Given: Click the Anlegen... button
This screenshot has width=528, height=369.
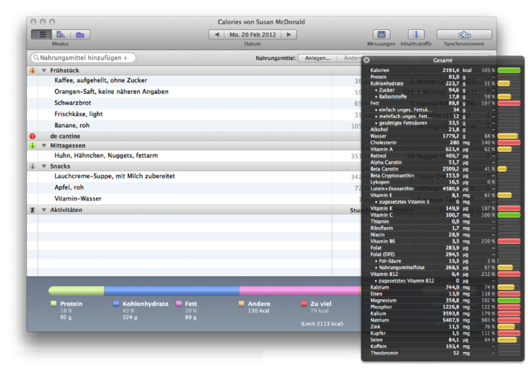Looking at the screenshot, I should pyautogui.click(x=317, y=58).
